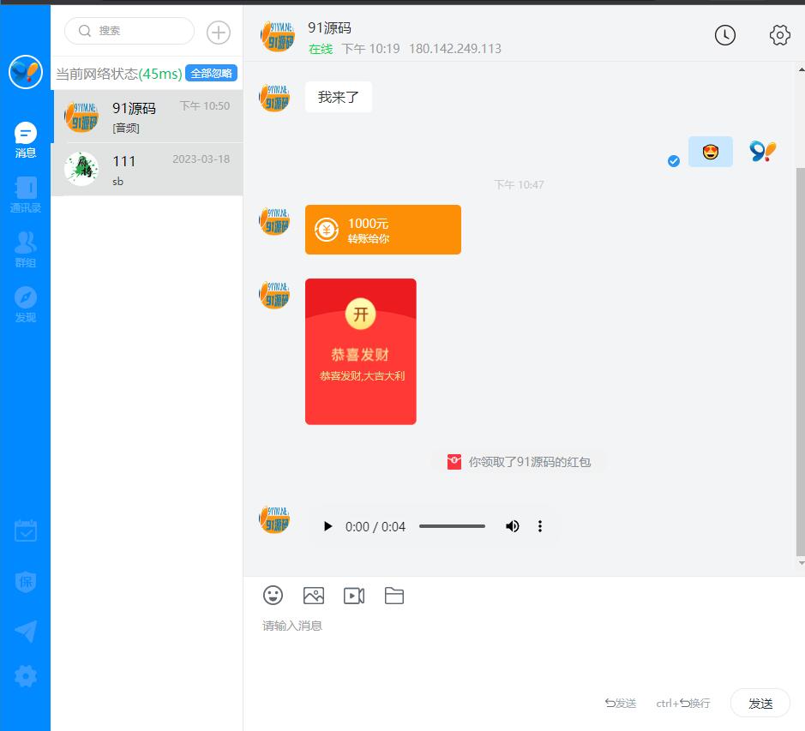Click the 发送 send button
The width and height of the screenshot is (805, 731).
(760, 704)
